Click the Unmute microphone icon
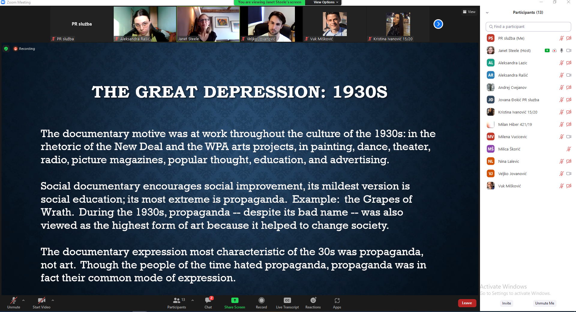Screen dimensions: 576x312 13,300
